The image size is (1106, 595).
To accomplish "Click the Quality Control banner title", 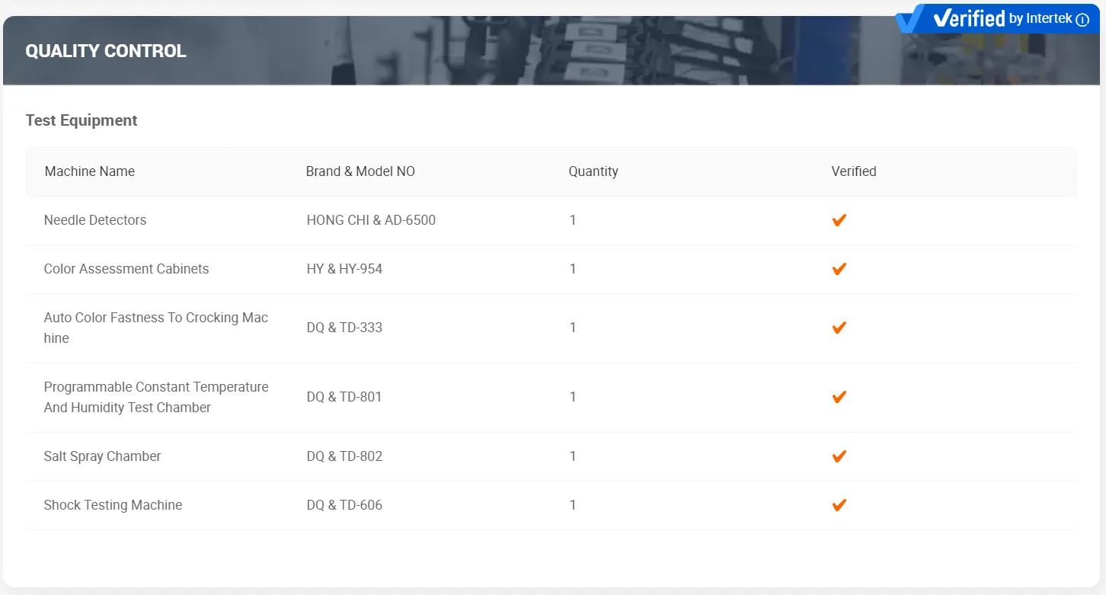I will pyautogui.click(x=106, y=51).
